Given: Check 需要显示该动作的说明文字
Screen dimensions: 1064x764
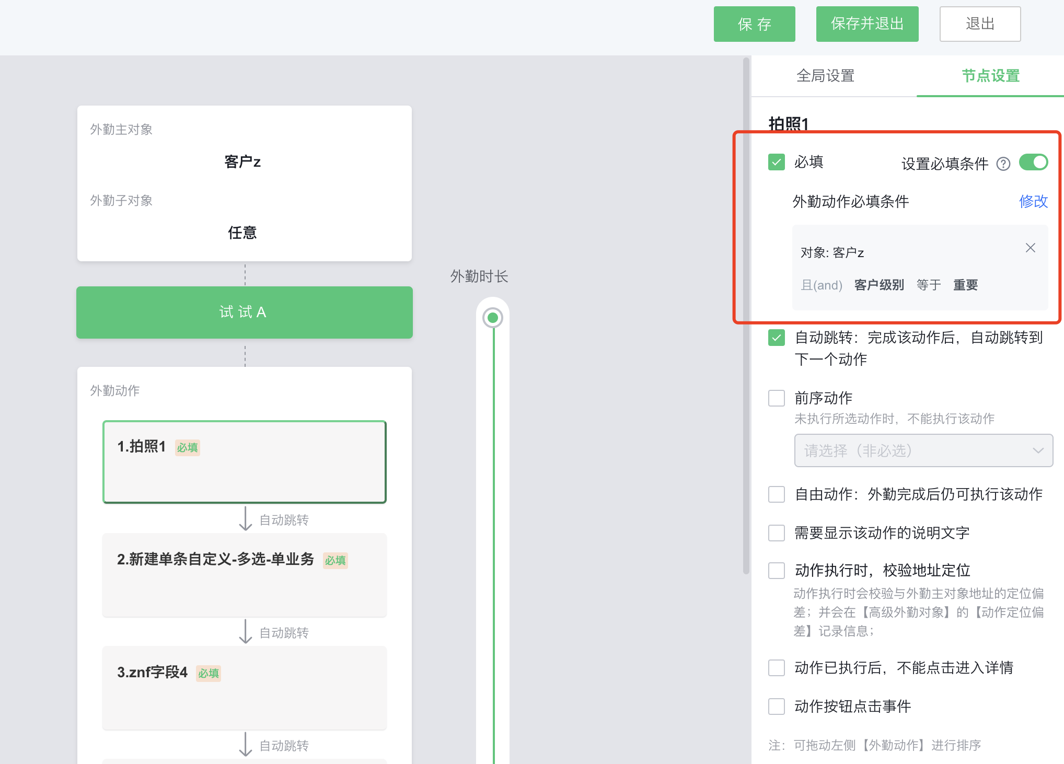Looking at the screenshot, I should 776,533.
